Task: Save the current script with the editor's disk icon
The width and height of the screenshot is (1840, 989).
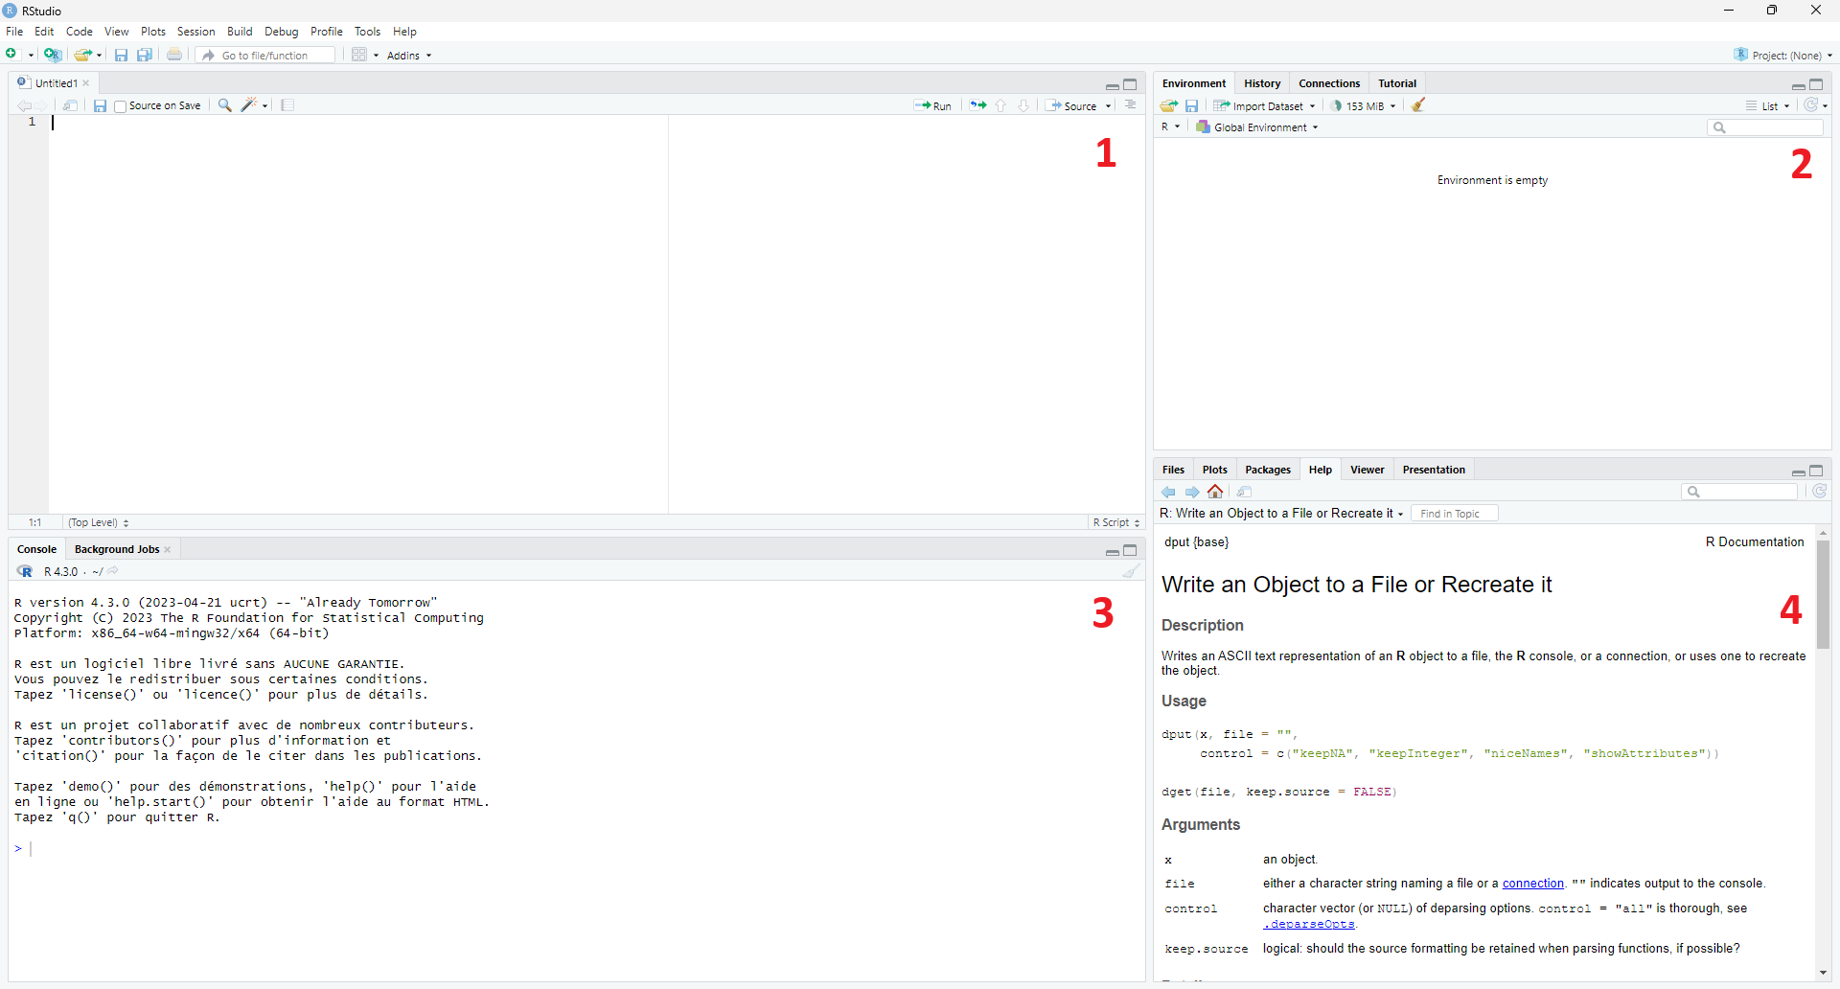Action: click(100, 105)
